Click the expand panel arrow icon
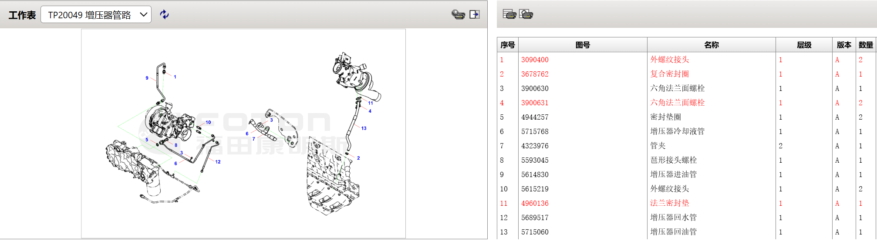 click(x=475, y=14)
